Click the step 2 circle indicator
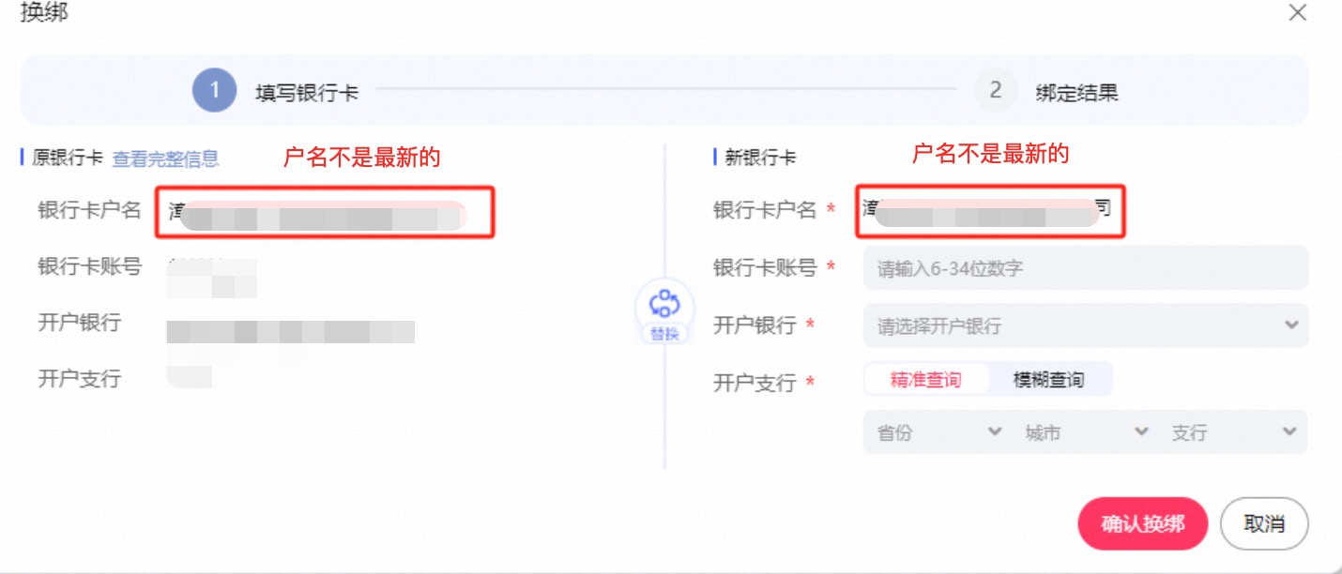The image size is (1342, 574). (996, 89)
